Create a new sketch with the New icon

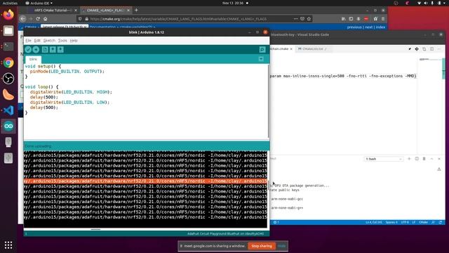[x=45, y=50]
